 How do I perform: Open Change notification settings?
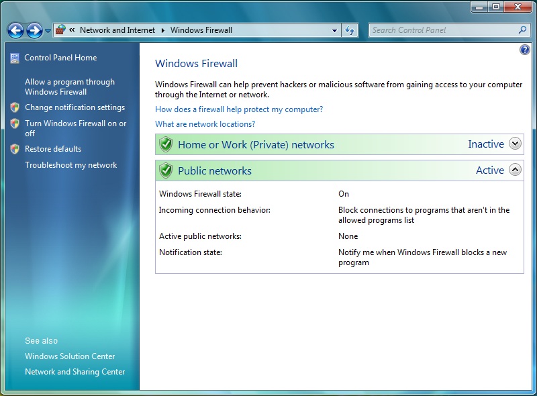[75, 107]
